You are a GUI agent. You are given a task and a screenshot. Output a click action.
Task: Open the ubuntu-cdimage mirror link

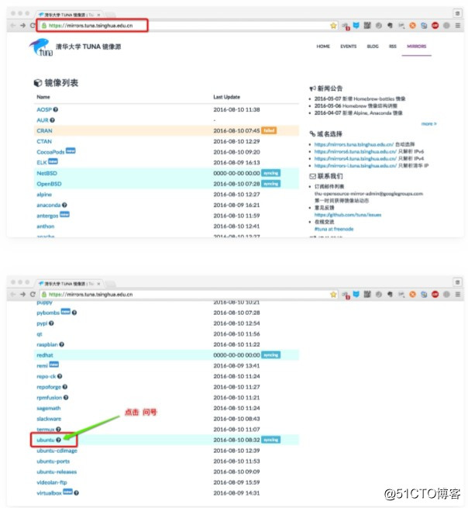point(57,451)
